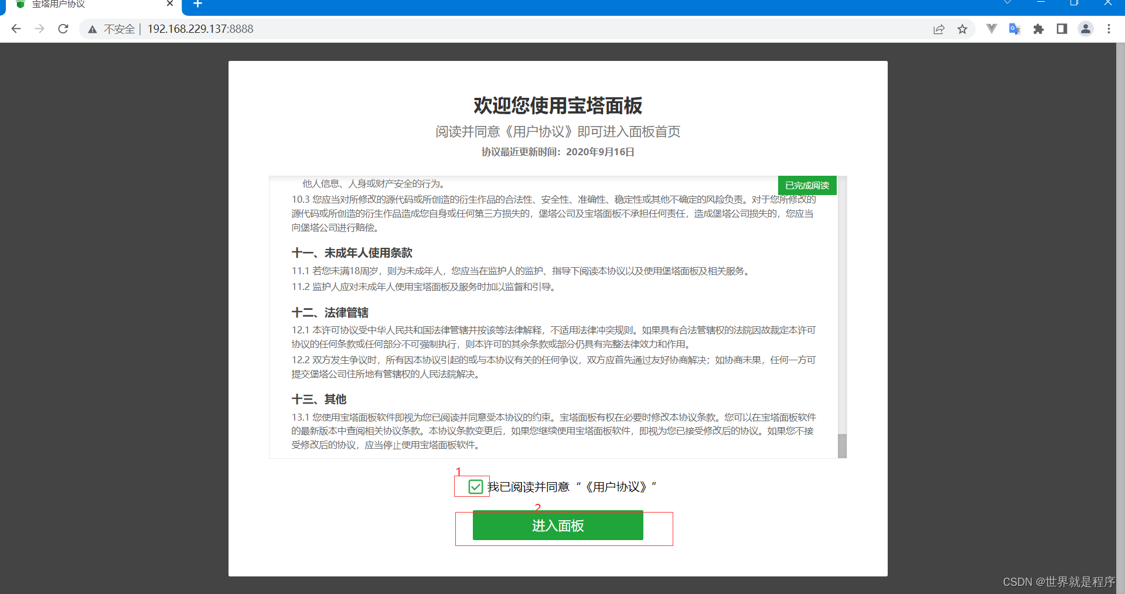Click subtitle 阅读并同意《用户协议》即可进入面板首页
Image resolution: width=1125 pixels, height=594 pixels.
point(558,132)
